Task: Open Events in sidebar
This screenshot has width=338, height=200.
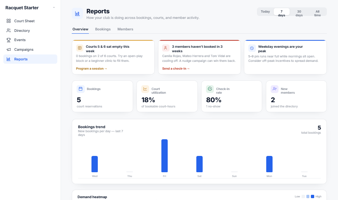Action: [30, 40]
